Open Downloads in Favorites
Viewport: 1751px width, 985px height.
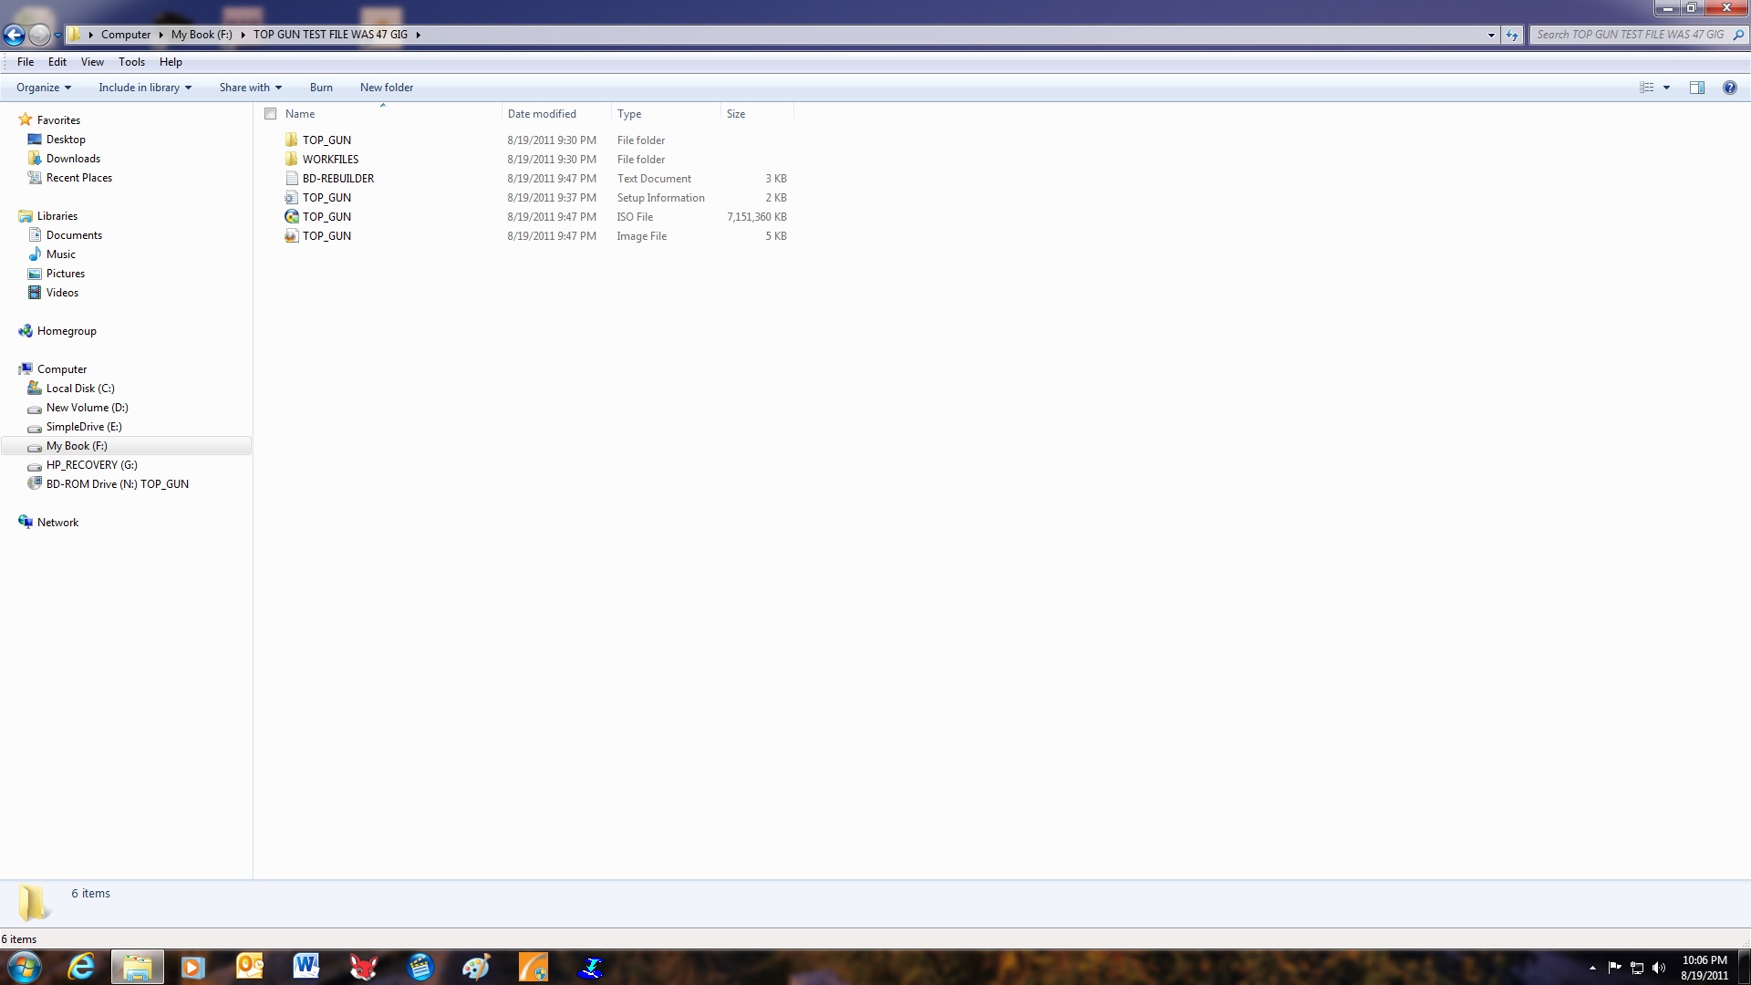[73, 159]
